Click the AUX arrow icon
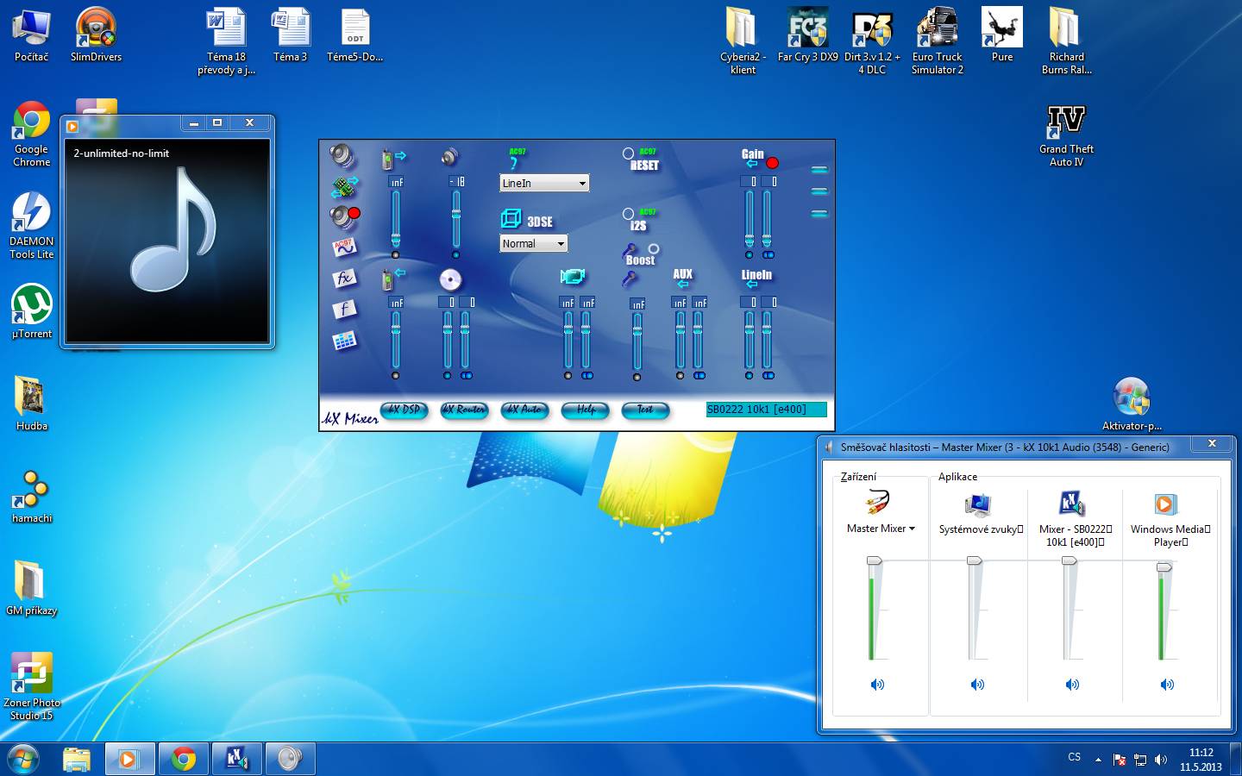 click(682, 284)
